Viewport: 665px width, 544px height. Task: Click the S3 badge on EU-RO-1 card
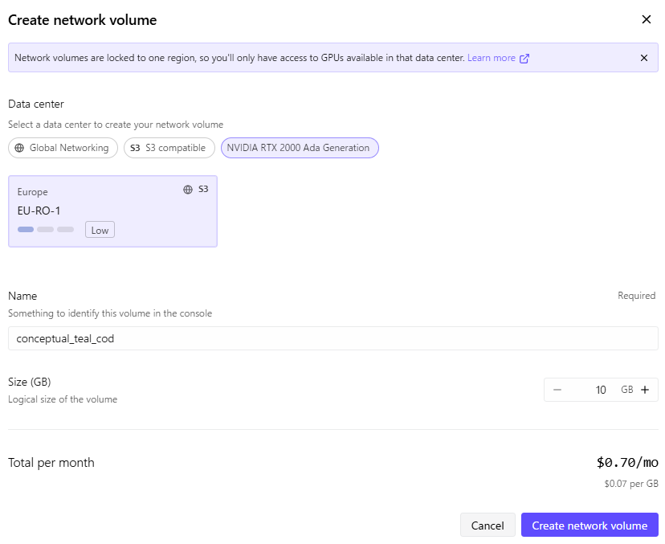click(203, 190)
